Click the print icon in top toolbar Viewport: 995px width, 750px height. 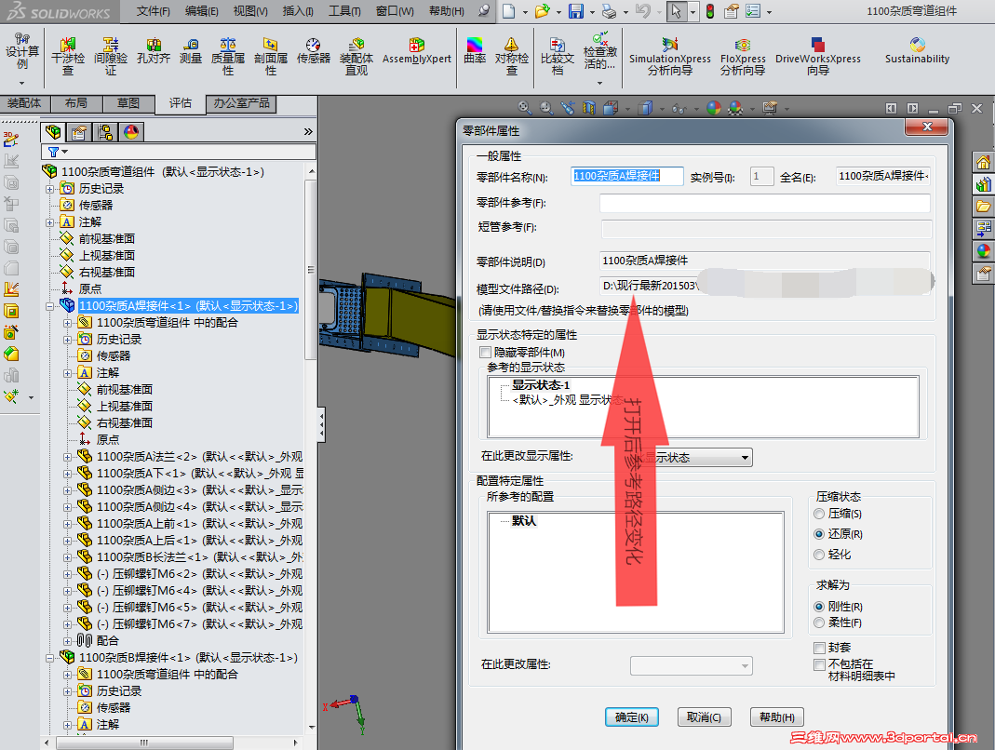(x=609, y=11)
